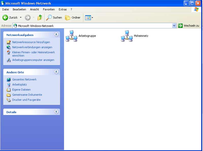Image resolution: width=203 pixels, height=151 pixels.
Task: Click Arbeitsgruppencomputer anzeigen link
Action: (33, 60)
